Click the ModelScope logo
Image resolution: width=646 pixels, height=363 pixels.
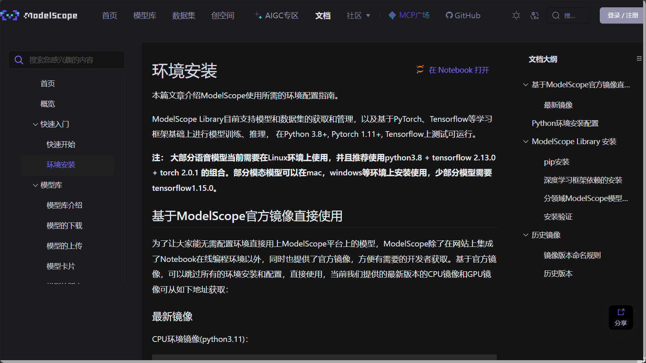tap(39, 15)
